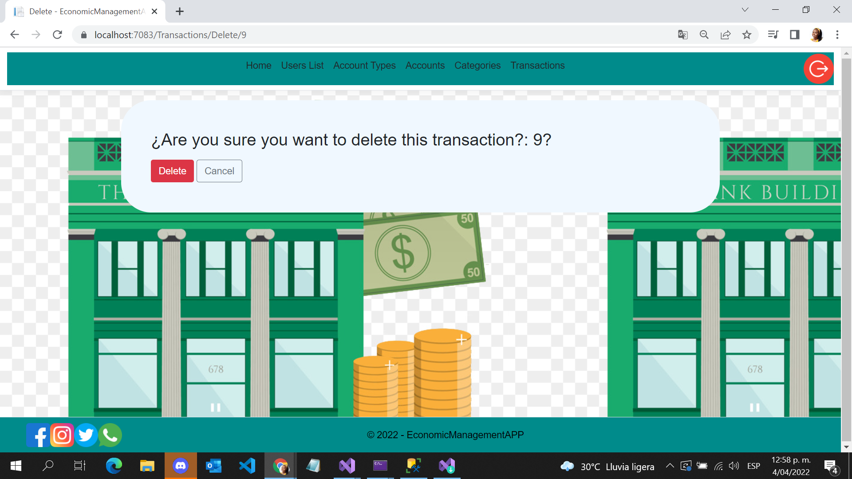Open a new browser tab
The image size is (852, 479).
pos(179,12)
